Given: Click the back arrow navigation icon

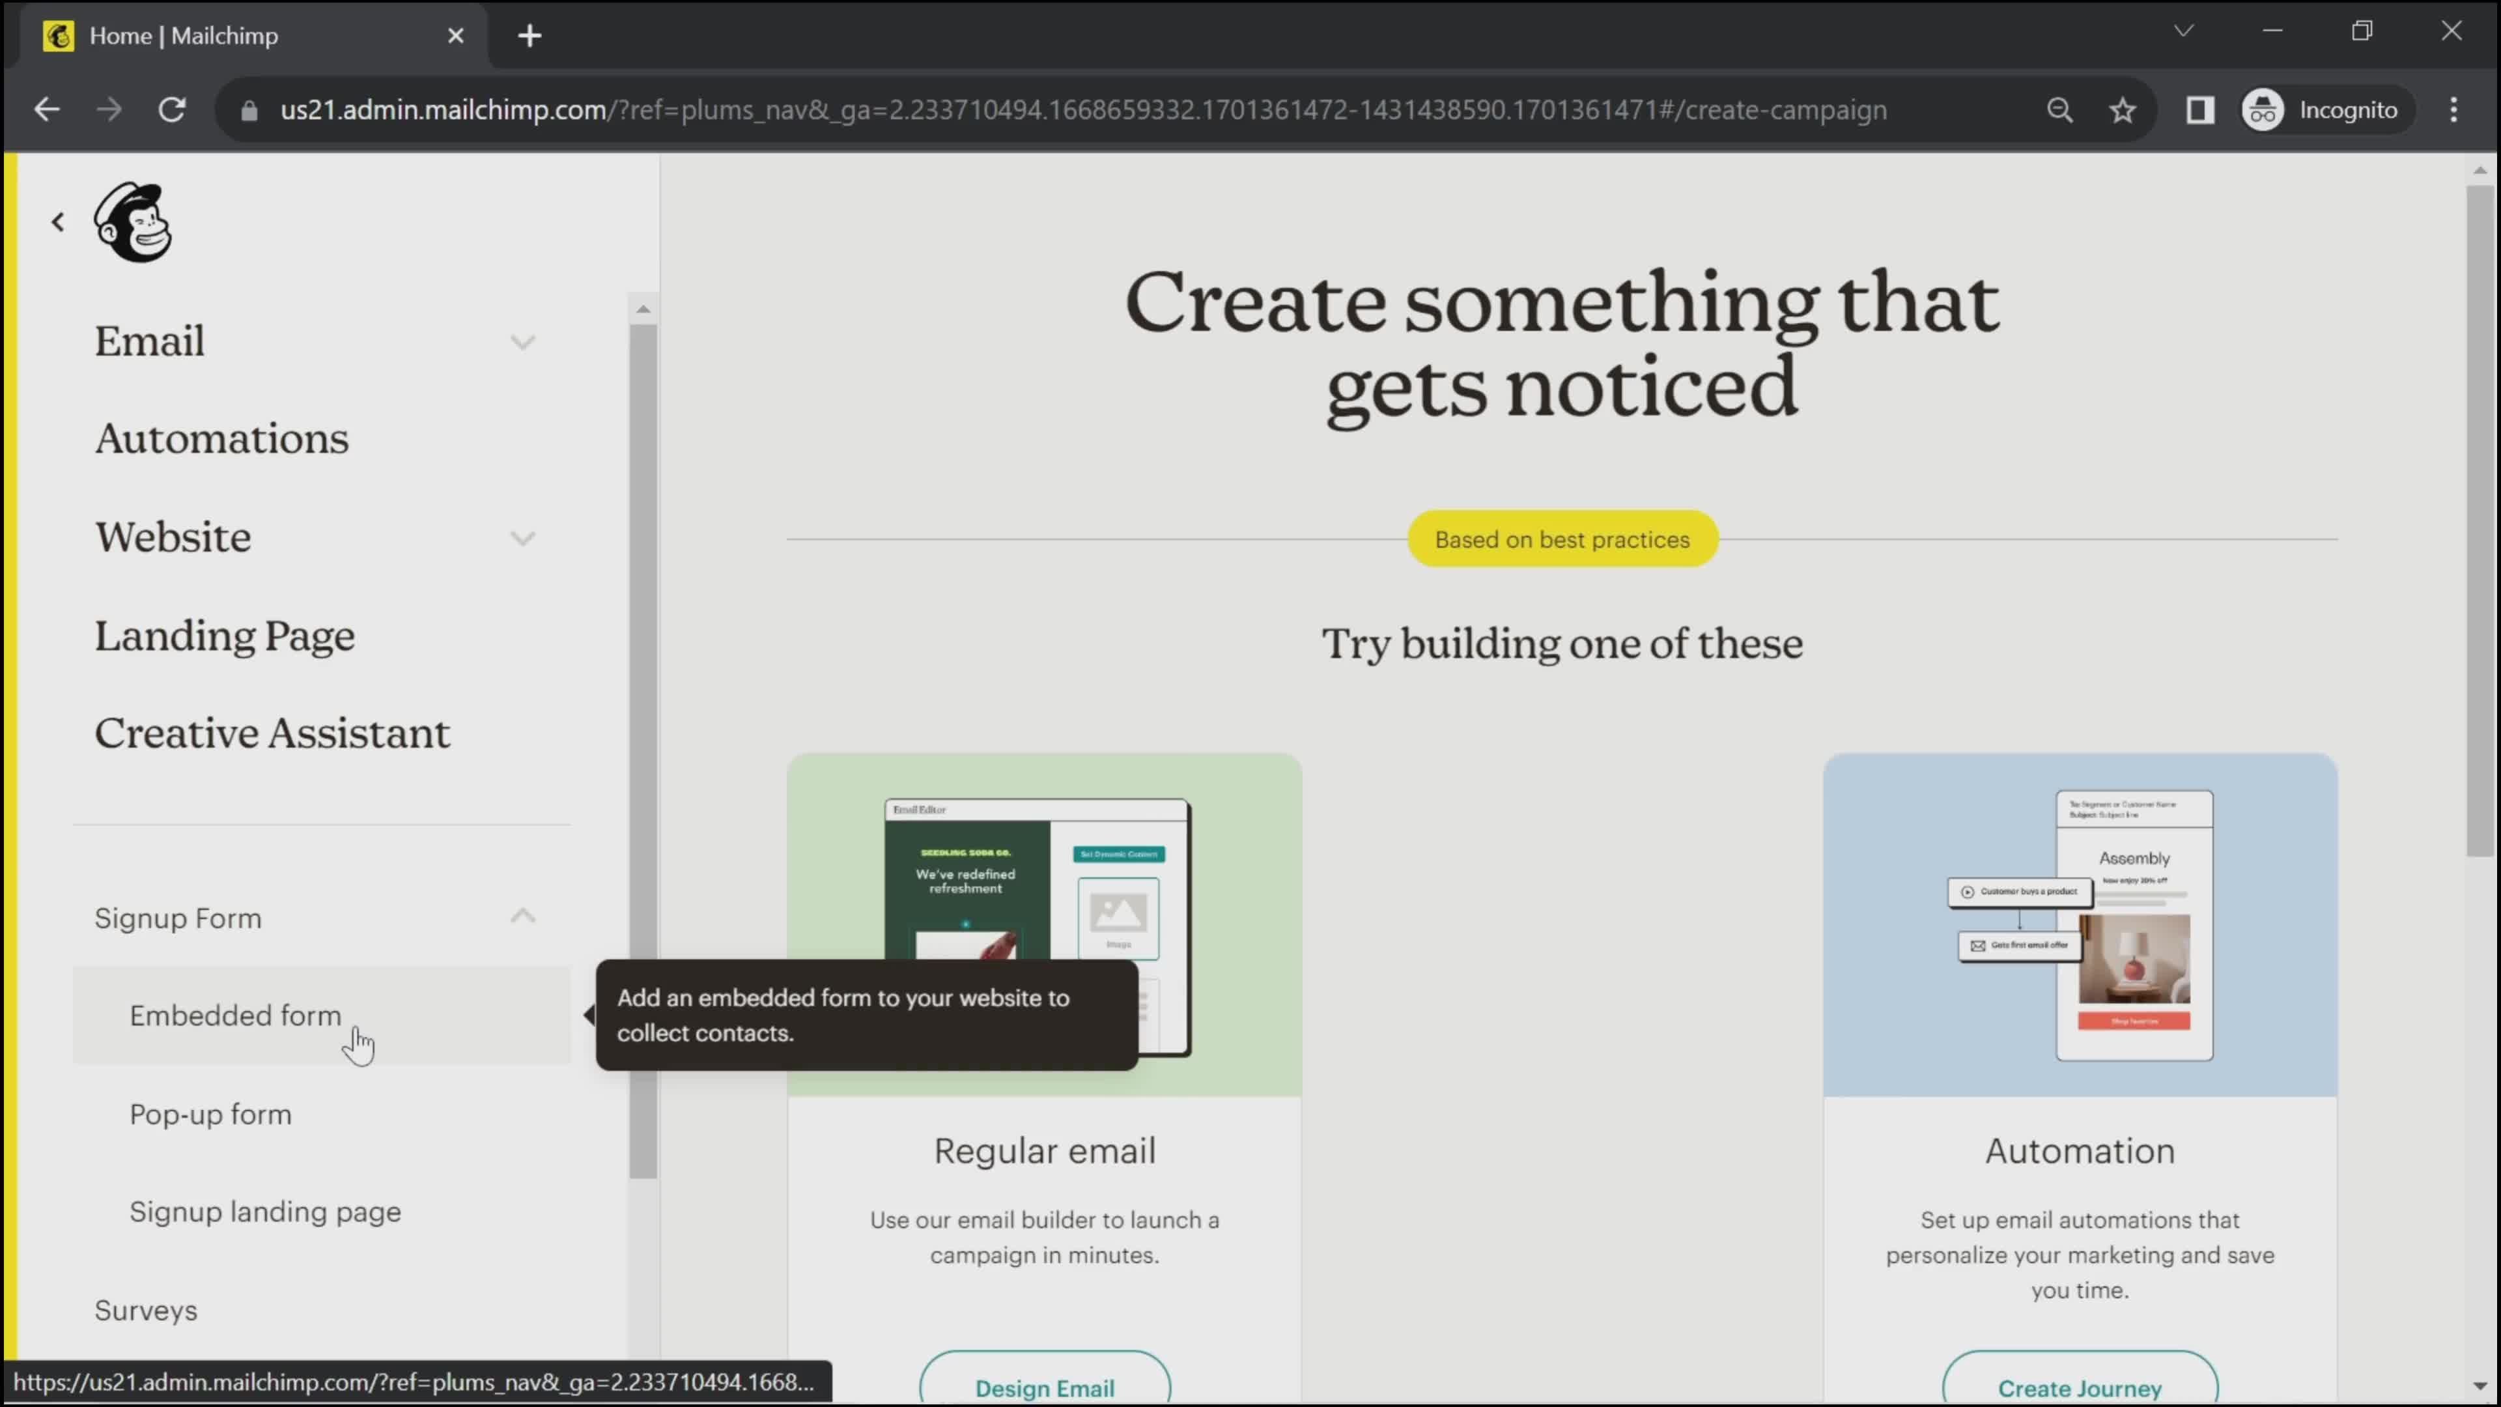Looking at the screenshot, I should click(57, 221).
